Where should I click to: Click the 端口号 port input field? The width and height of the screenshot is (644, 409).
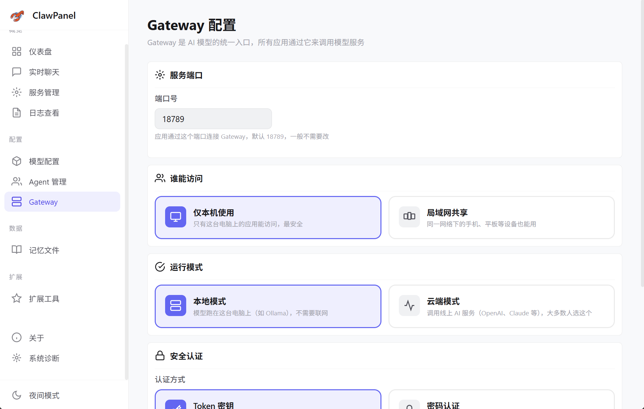pyautogui.click(x=213, y=119)
